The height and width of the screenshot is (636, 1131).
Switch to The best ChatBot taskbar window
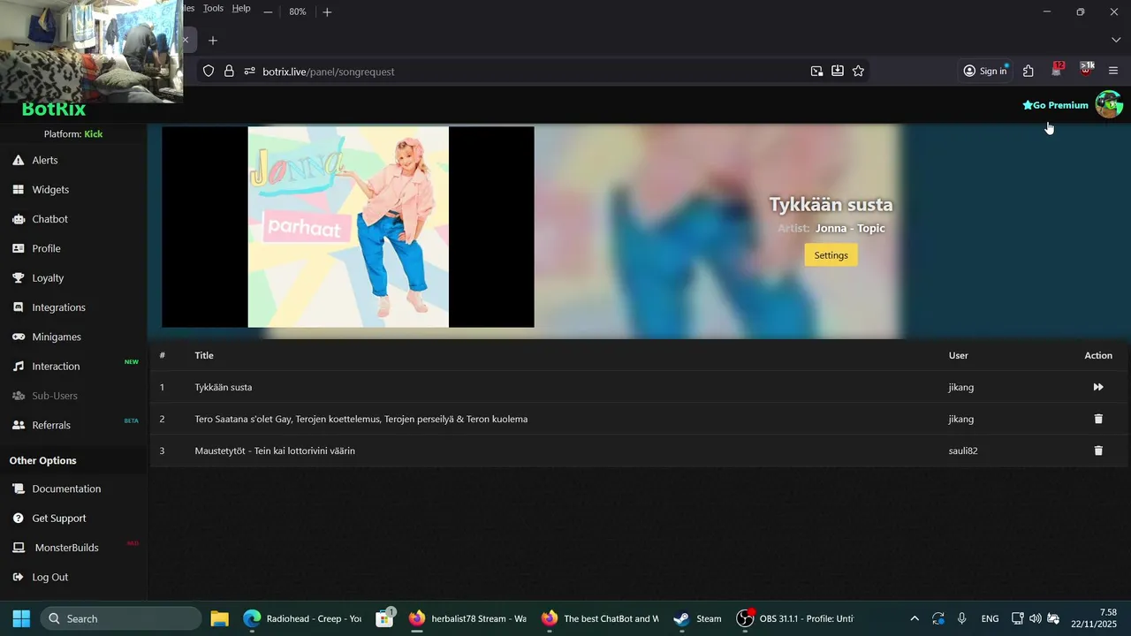point(600,618)
